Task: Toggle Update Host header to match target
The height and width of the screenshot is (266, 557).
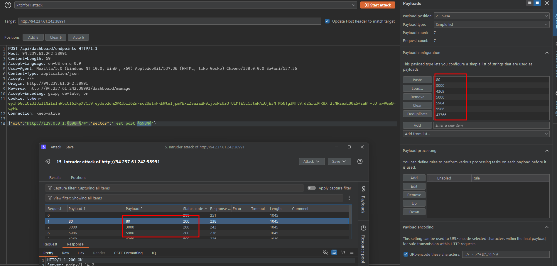Action: tap(327, 21)
